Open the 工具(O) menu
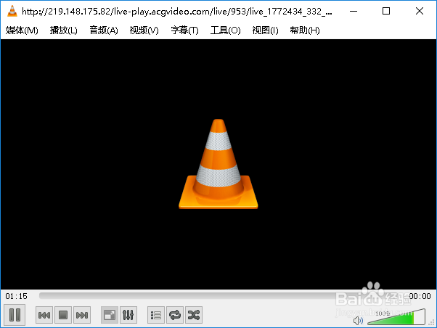Screen dimensions: 437x328 tap(225, 30)
